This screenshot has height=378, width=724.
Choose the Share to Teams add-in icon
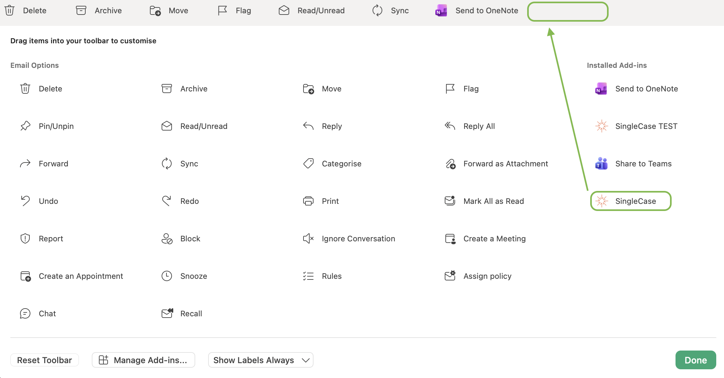[x=602, y=163]
